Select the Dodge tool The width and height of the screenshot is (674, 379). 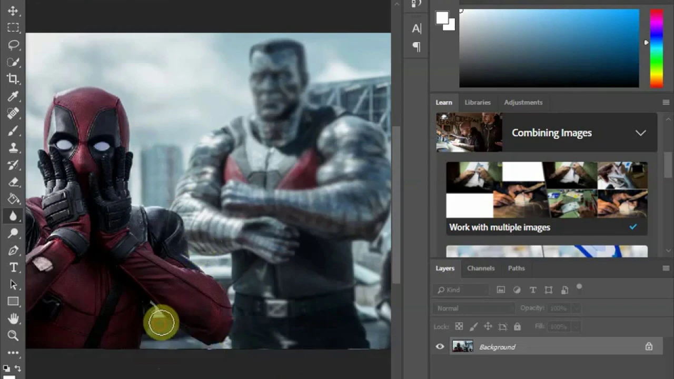(13, 233)
